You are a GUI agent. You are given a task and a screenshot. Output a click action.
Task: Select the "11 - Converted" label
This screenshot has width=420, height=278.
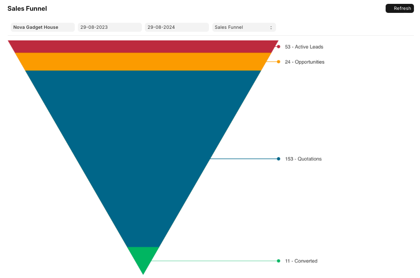(301, 261)
